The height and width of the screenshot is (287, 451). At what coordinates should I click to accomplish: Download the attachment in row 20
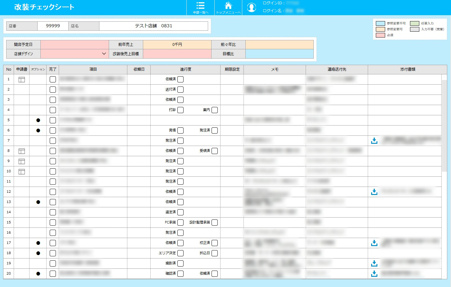coord(374,274)
